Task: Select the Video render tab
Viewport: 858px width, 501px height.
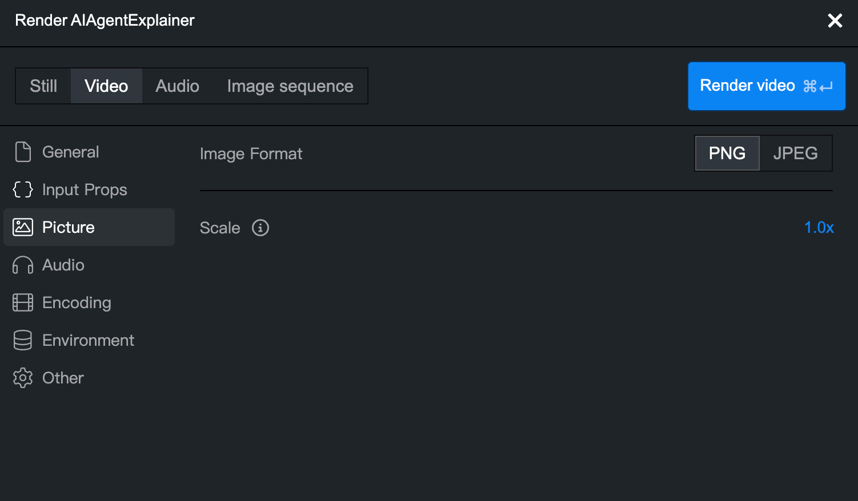Action: (106, 86)
